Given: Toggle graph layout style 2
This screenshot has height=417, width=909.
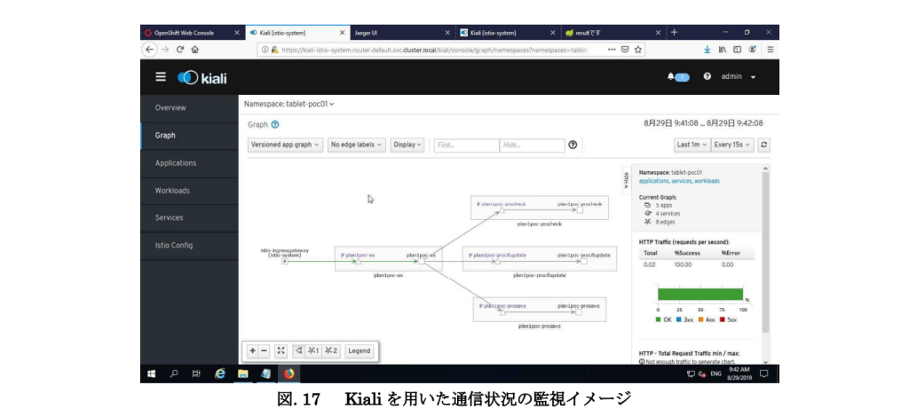Looking at the screenshot, I should [x=330, y=350].
